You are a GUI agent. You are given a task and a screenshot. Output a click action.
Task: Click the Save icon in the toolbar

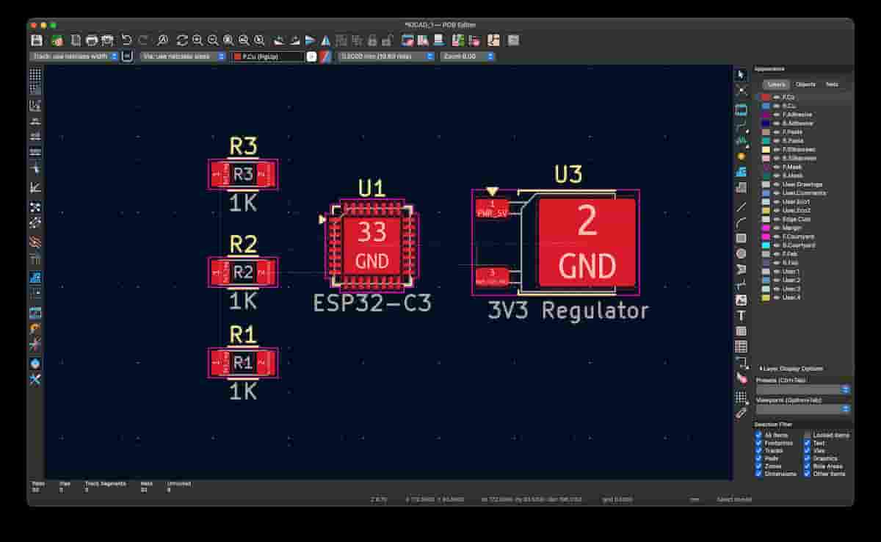[35, 40]
